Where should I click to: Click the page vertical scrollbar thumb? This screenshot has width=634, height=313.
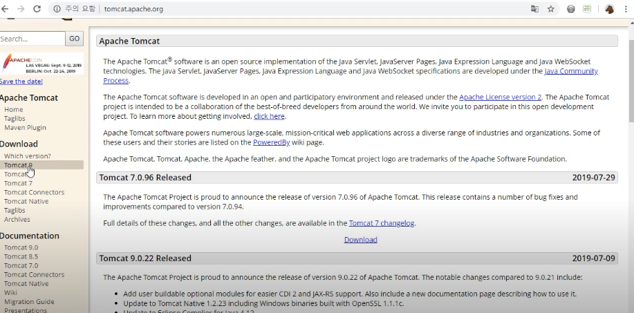click(631, 81)
